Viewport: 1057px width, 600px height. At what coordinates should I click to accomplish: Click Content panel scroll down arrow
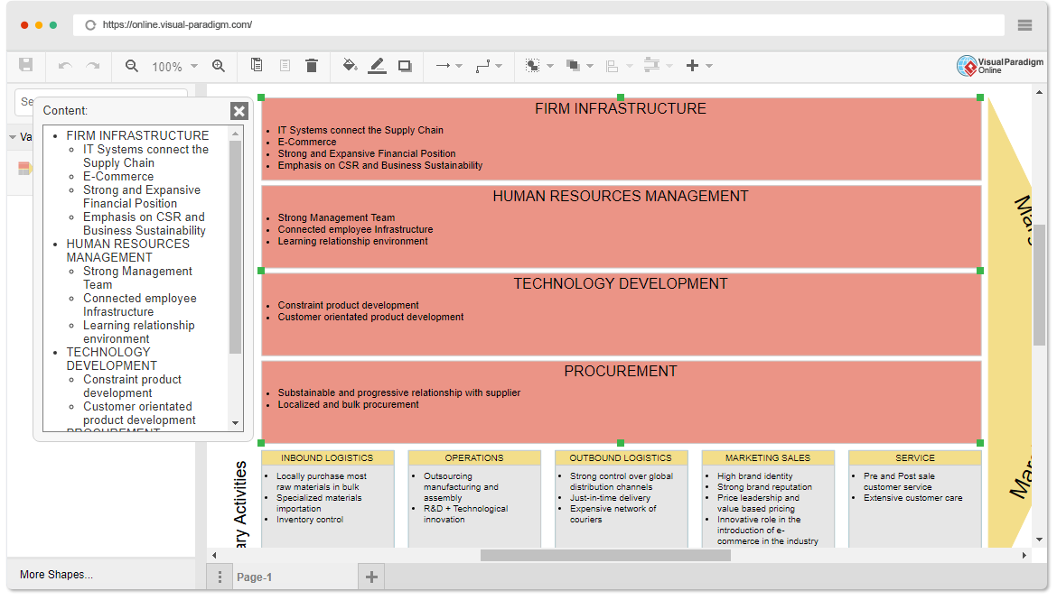[235, 423]
